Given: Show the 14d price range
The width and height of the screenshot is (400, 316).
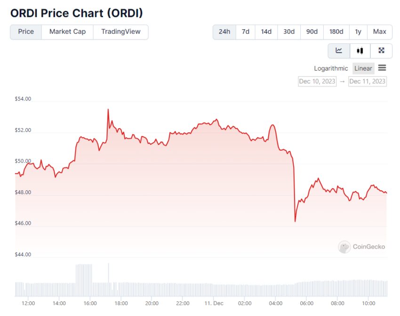Looking at the screenshot, I should (x=266, y=32).
